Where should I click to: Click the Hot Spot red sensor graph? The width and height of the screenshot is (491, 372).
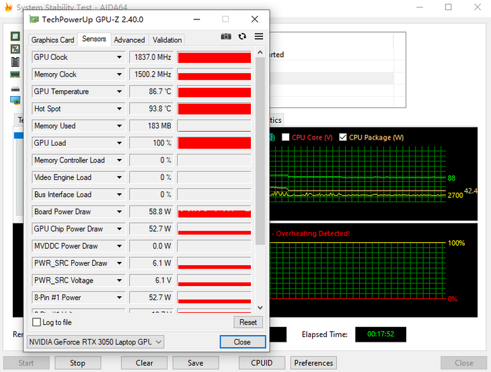[x=214, y=109]
